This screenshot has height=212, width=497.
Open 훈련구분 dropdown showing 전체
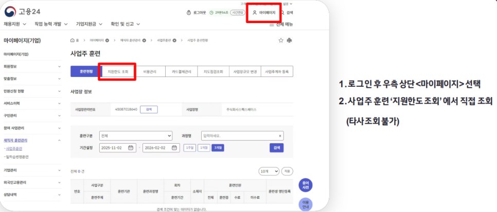click(136, 136)
